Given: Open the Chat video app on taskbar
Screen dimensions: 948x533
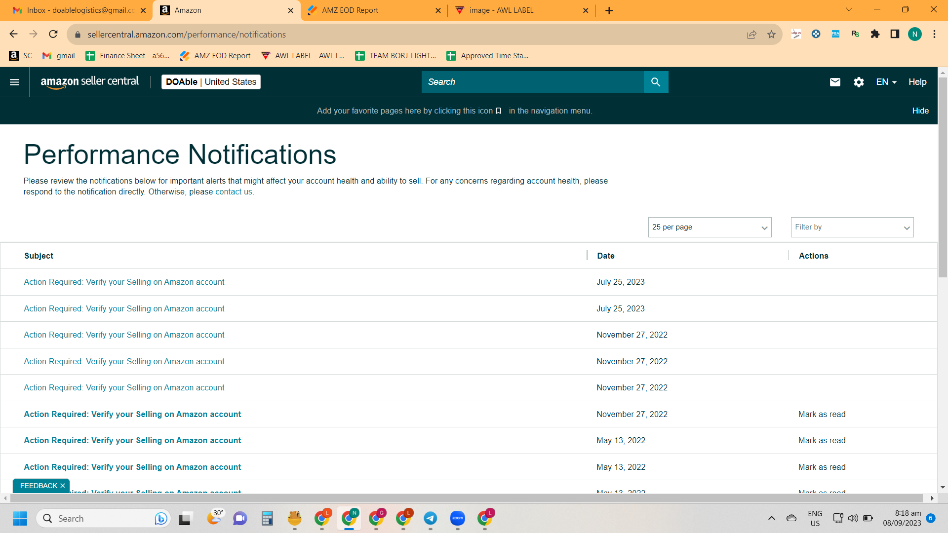Looking at the screenshot, I should 240,518.
